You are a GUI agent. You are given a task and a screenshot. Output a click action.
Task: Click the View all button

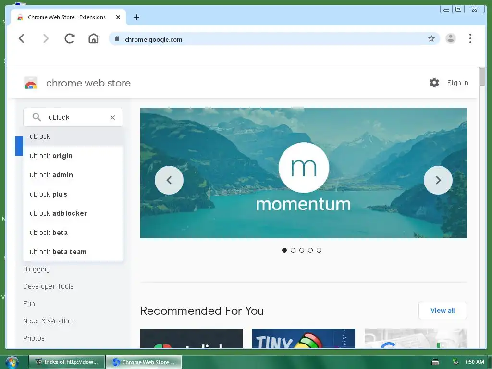(x=443, y=311)
